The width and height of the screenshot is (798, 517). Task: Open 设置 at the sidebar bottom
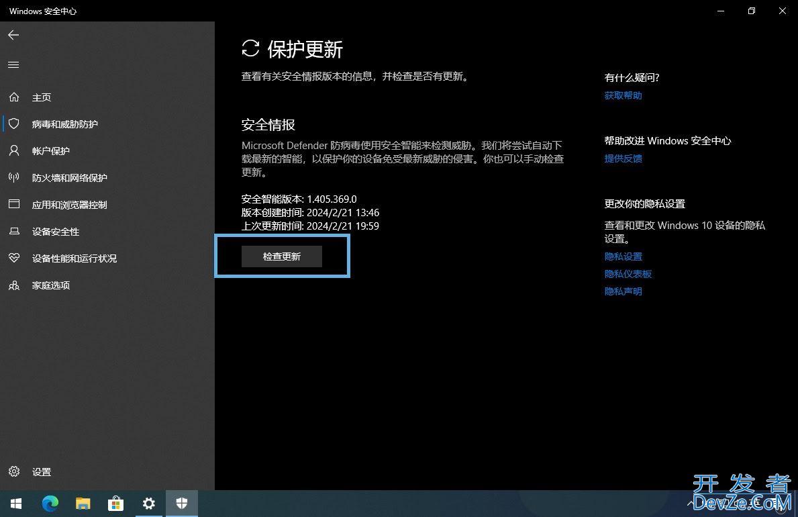tap(41, 471)
